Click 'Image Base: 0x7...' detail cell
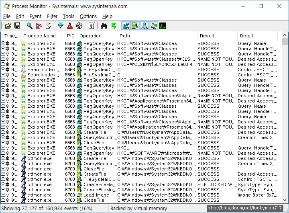 (x=257, y=195)
